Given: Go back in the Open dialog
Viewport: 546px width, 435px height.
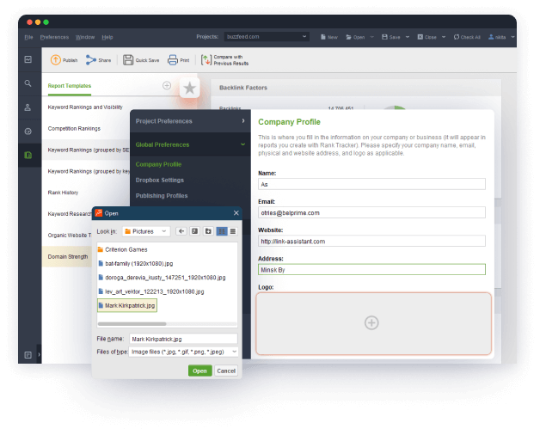Looking at the screenshot, I should 181,231.
